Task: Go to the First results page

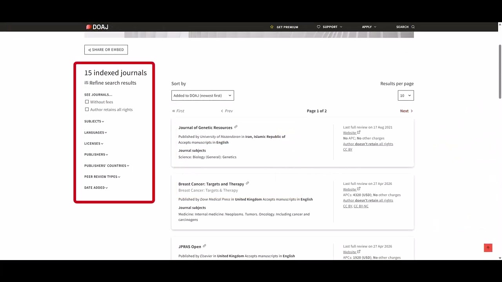Action: click(x=178, y=111)
